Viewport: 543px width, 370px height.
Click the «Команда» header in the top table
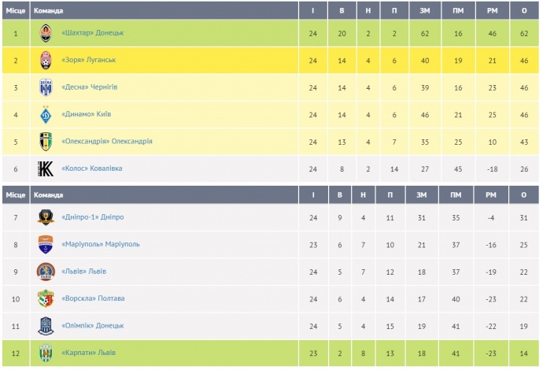click(49, 11)
